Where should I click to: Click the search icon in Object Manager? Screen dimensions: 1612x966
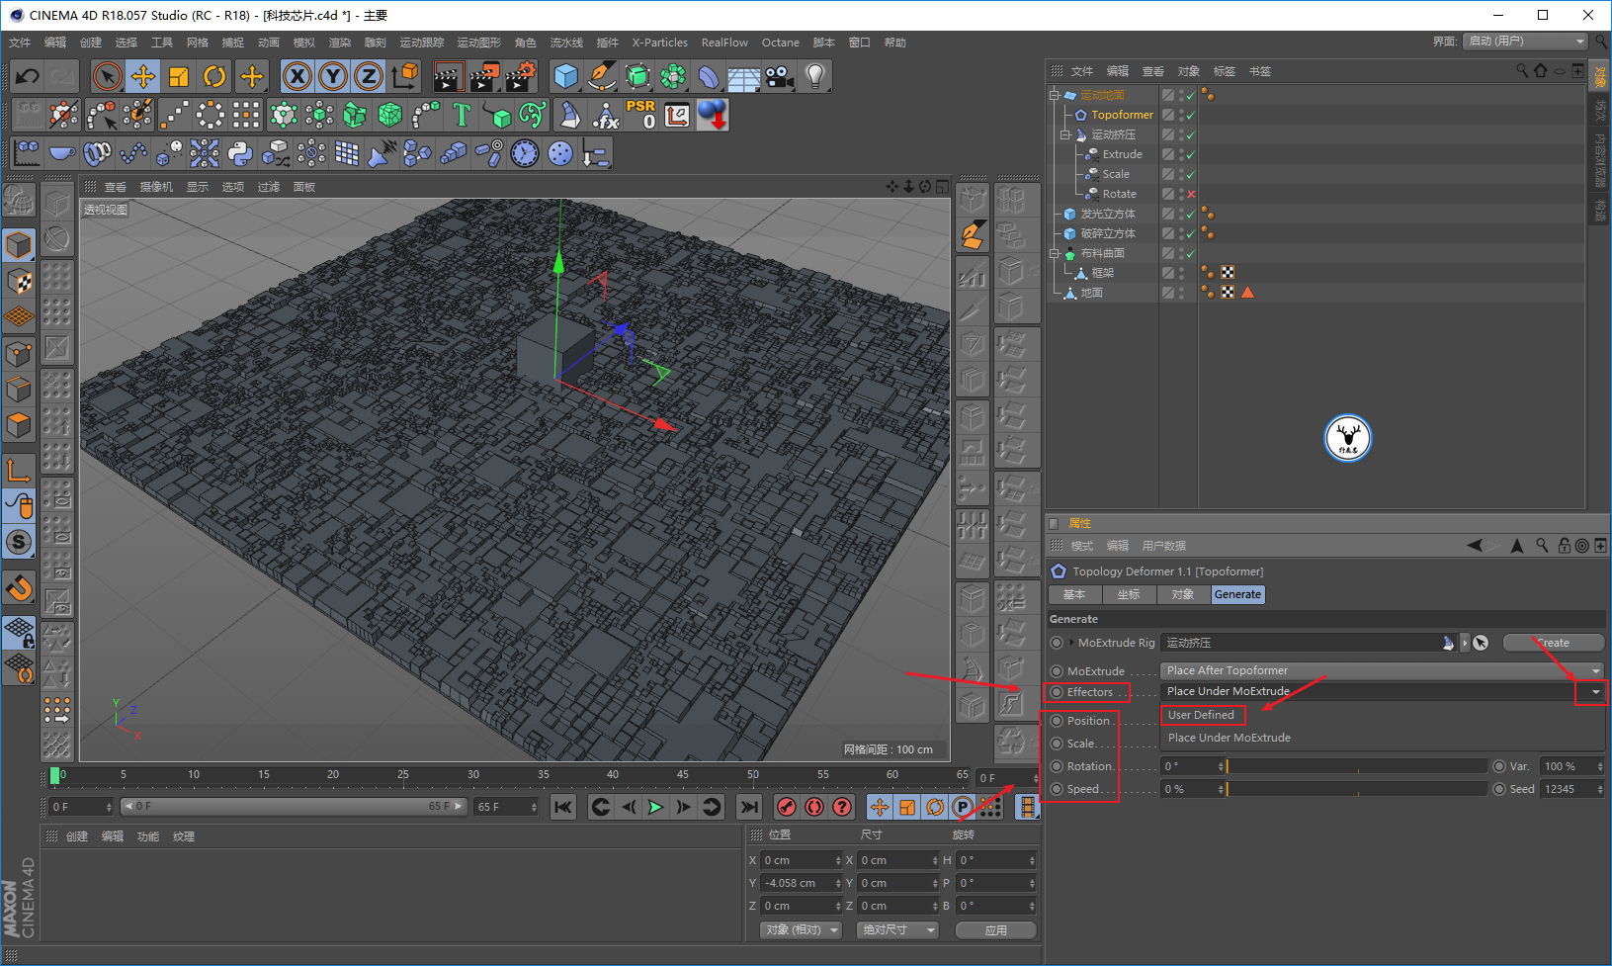[1522, 70]
